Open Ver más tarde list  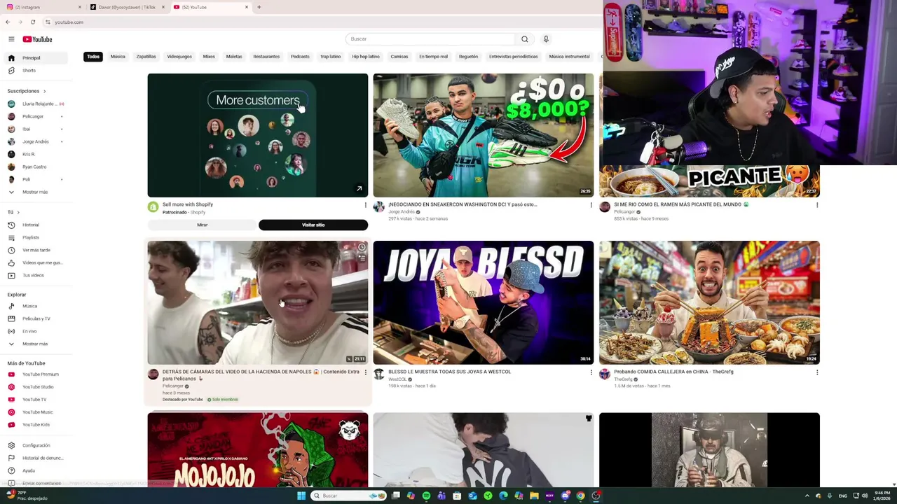click(37, 250)
